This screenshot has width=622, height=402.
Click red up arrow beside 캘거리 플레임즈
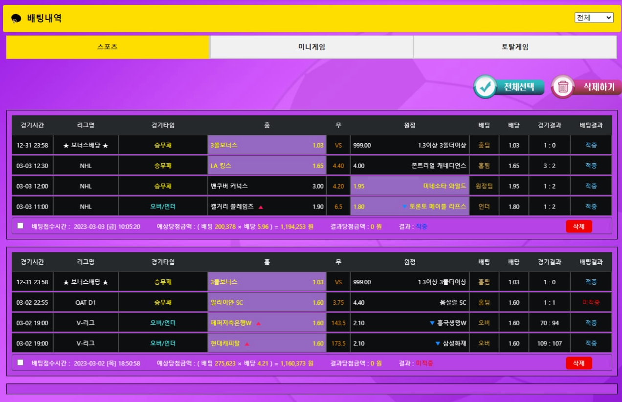(261, 207)
